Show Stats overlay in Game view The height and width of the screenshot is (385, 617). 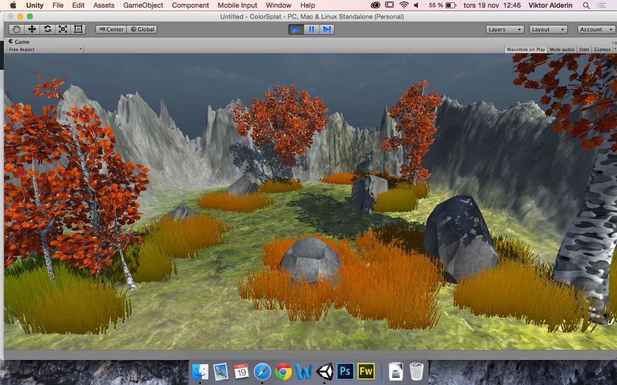pos(584,49)
